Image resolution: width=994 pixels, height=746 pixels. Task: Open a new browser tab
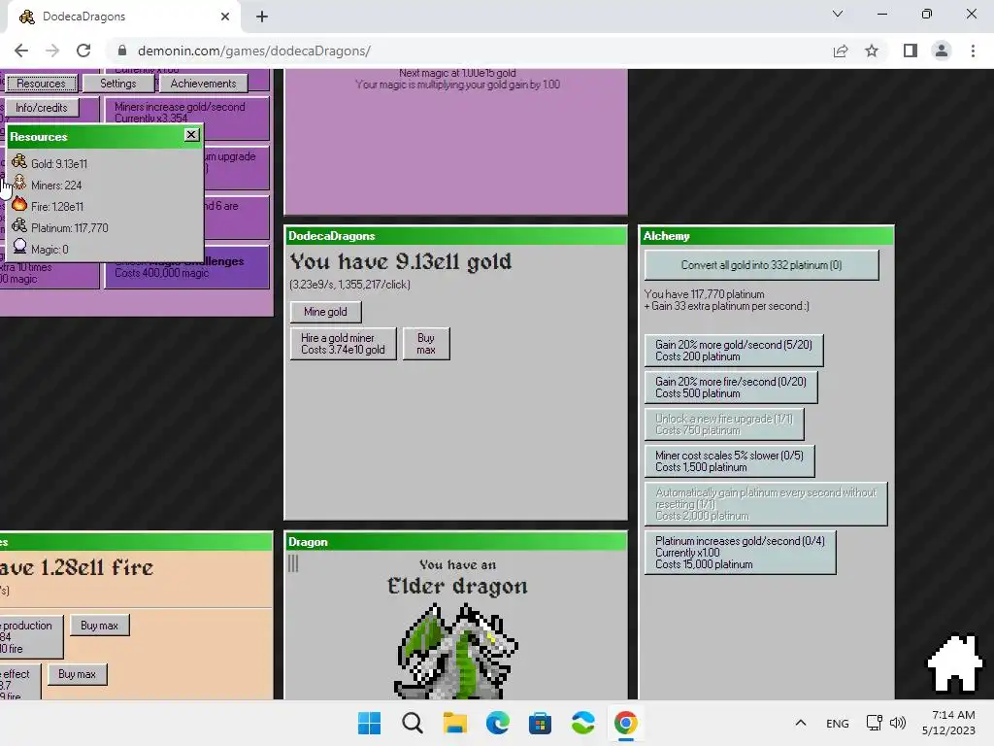[x=262, y=17]
